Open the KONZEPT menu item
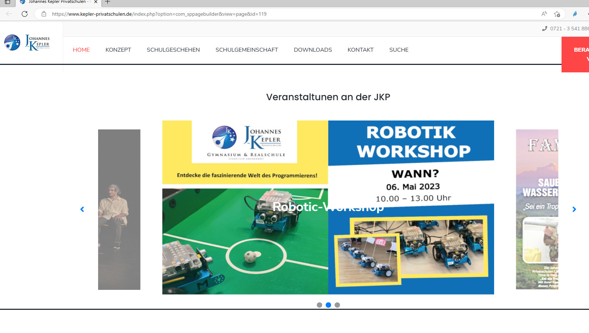Viewport: 589px width, 333px height. 118,50
